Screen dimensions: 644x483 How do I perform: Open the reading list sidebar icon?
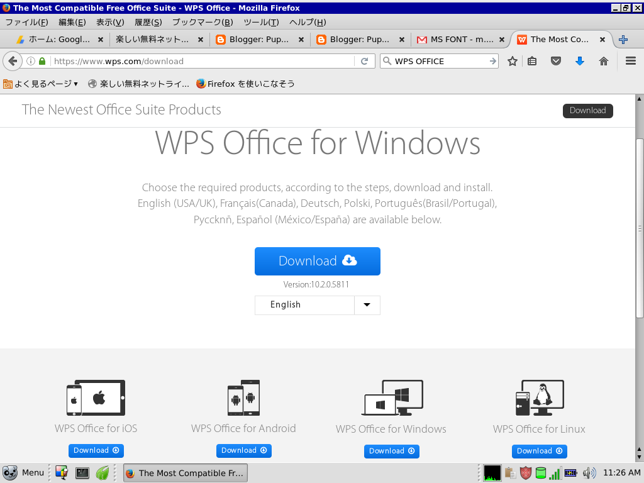coord(532,61)
